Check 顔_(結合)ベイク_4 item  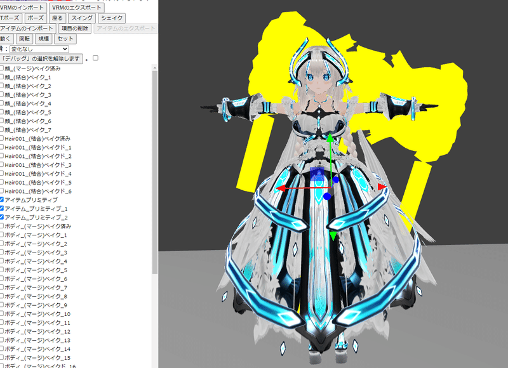coord(2,103)
